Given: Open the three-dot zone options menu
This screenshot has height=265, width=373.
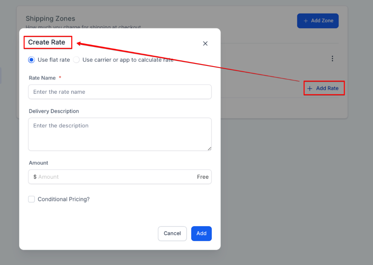Looking at the screenshot, I should 332,59.
